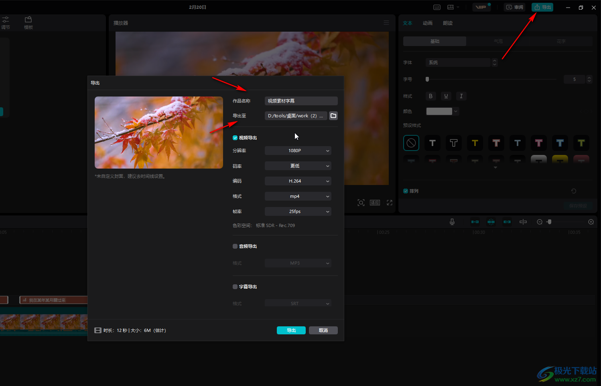Click the gray text color swatch
This screenshot has height=386, width=601.
tap(439, 111)
